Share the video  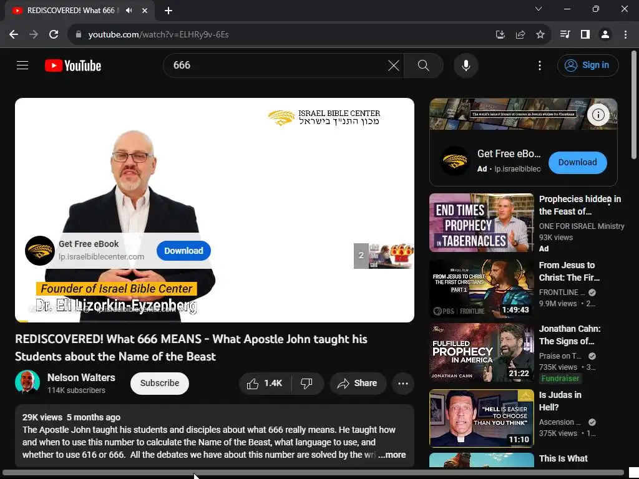pyautogui.click(x=358, y=384)
